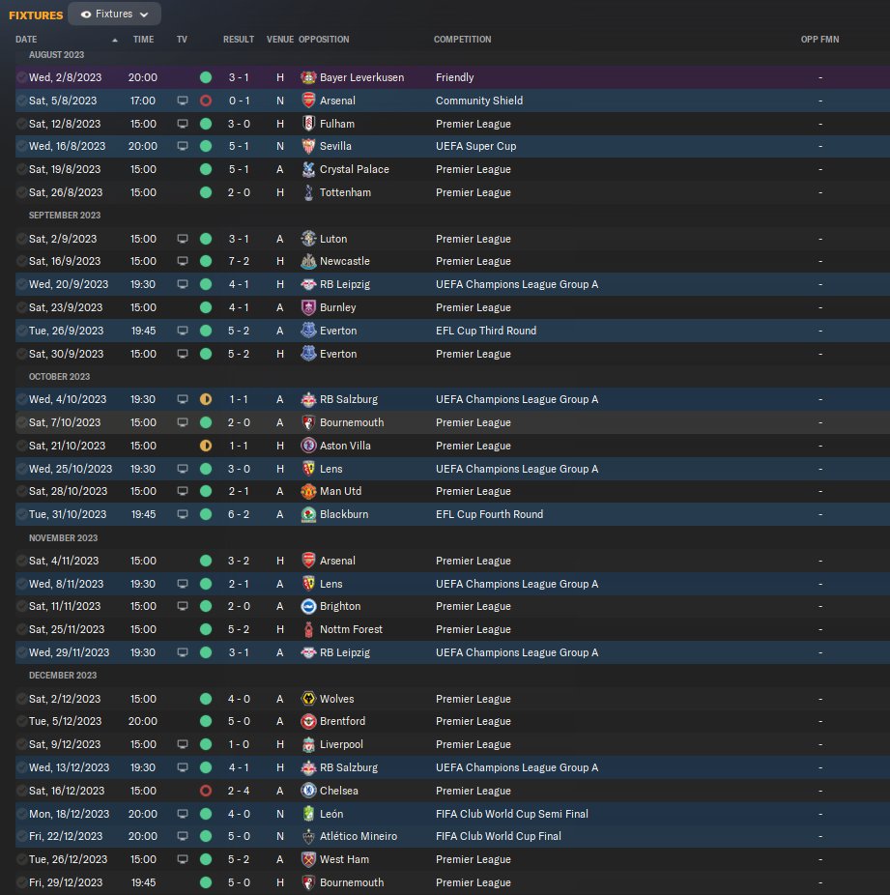Image resolution: width=890 pixels, height=895 pixels.
Task: Click the Liverpool club badge
Action: (x=308, y=745)
